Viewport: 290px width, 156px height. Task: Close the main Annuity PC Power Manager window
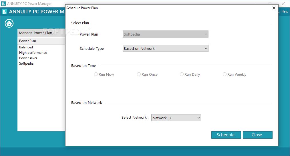coord(283,4)
